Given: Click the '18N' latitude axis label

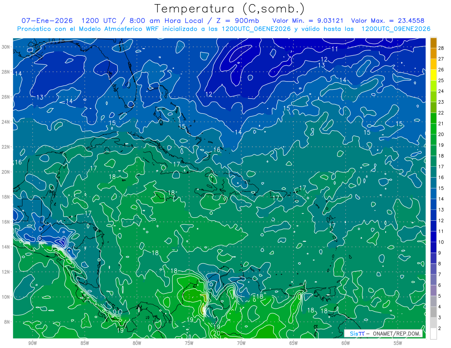Looking at the screenshot, I should pyautogui.click(x=5, y=197).
